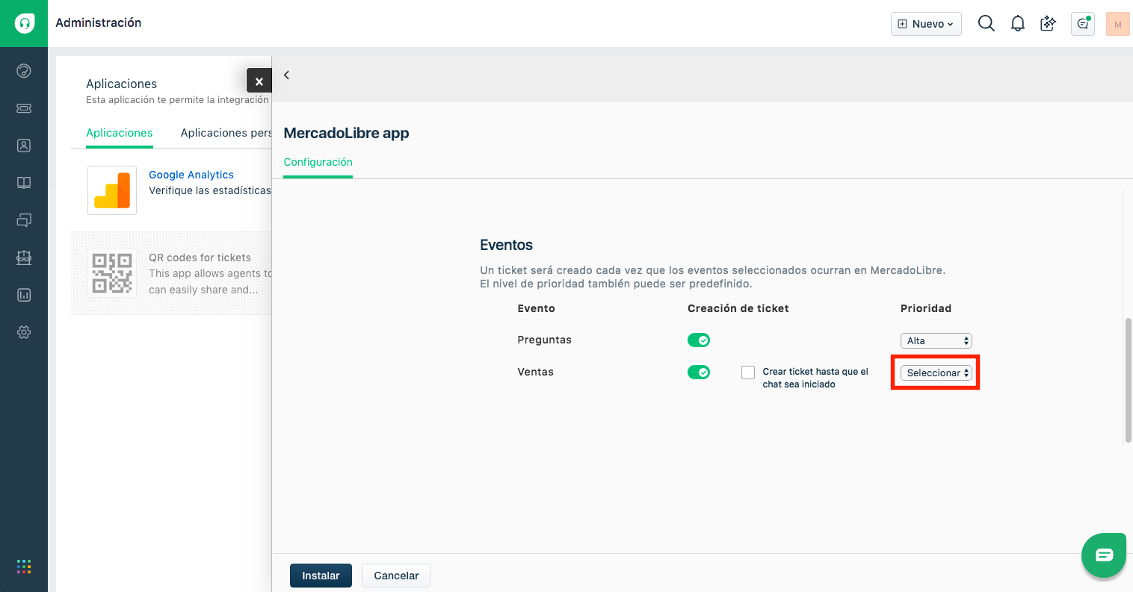Toggle ticket creation for Preguntas
1133x592 pixels.
click(x=699, y=340)
